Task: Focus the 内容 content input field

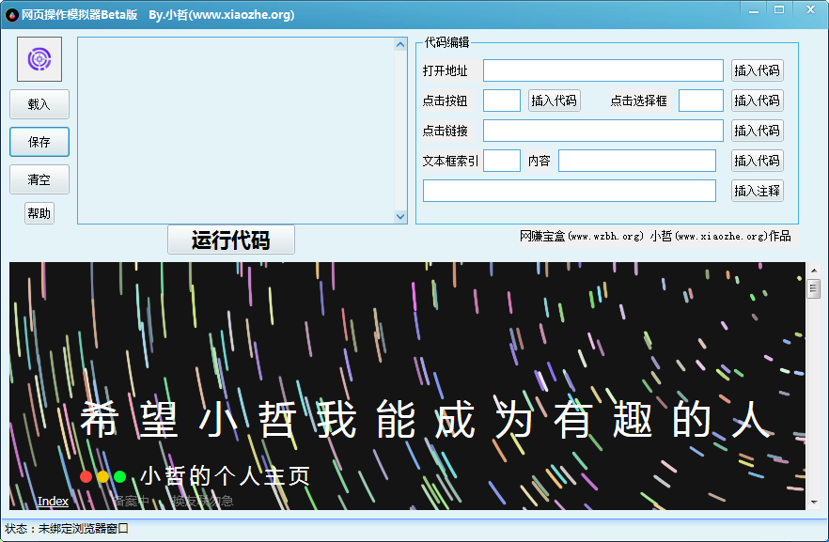Action: tap(637, 161)
